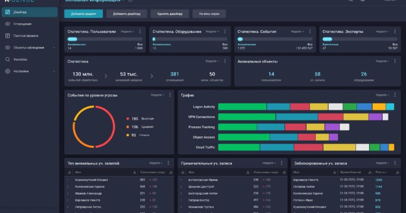The image size is (406, 213).
Task: Open Неделя dropdown in Статистика. События
Action: click(x=297, y=32)
